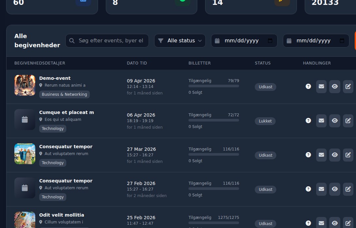The height and width of the screenshot is (228, 356).
Task: Click the funnel filter icon
Action: pyautogui.click(x=161, y=41)
